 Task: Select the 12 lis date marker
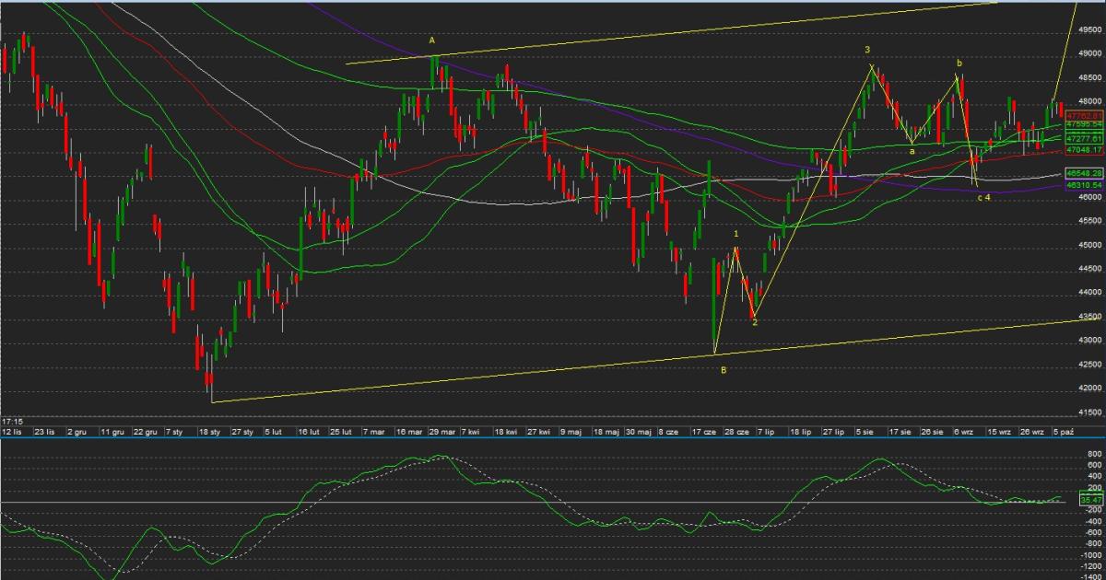(x=12, y=431)
